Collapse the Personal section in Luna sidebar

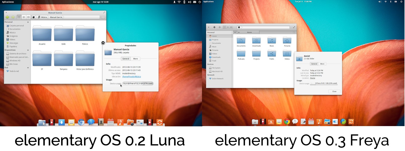tap(28, 22)
